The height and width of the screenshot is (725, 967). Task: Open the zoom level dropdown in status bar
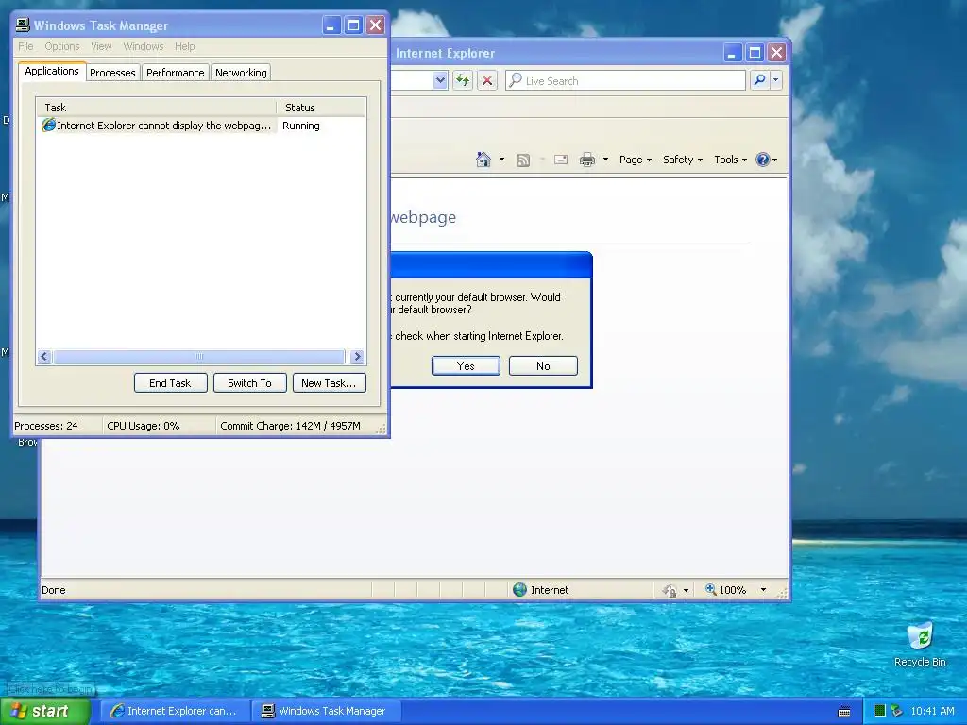(763, 590)
